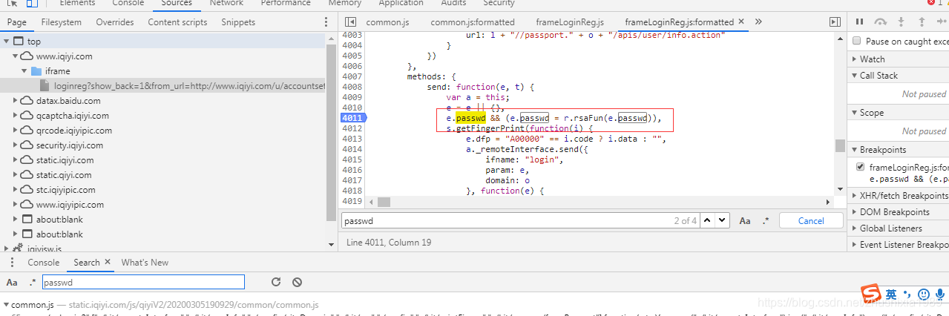Collapse the common.js search result group
The image size is (949, 316).
(6, 305)
